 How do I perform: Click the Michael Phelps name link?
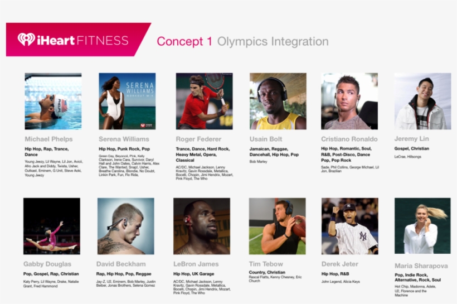49,139
